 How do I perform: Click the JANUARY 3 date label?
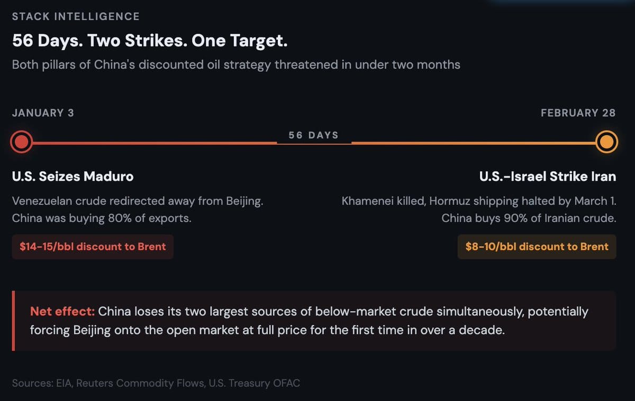pos(43,113)
